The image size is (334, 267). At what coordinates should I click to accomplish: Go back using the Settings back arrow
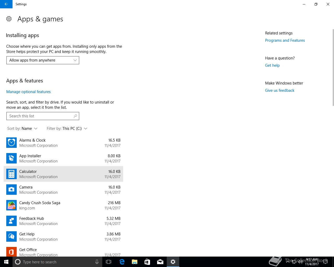[x=6, y=4]
